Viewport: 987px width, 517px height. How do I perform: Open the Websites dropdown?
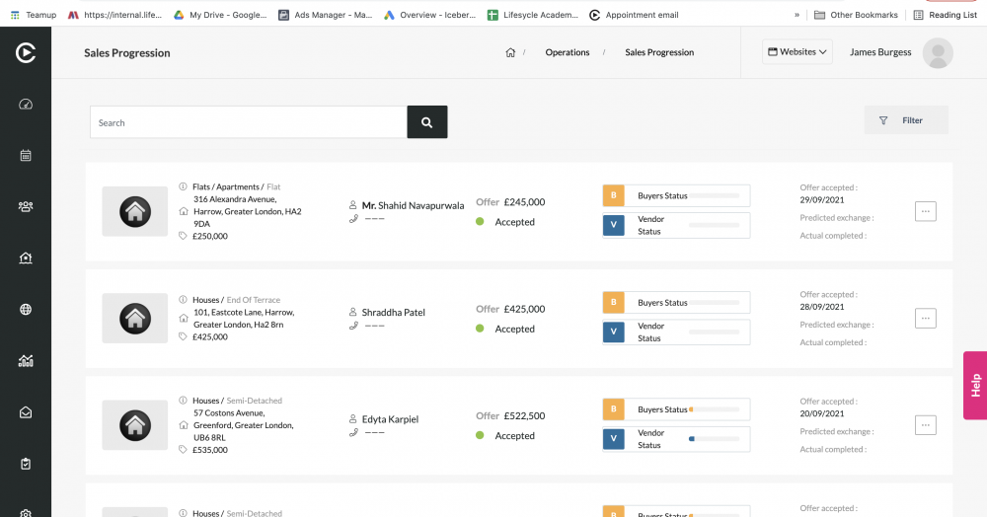tap(797, 52)
